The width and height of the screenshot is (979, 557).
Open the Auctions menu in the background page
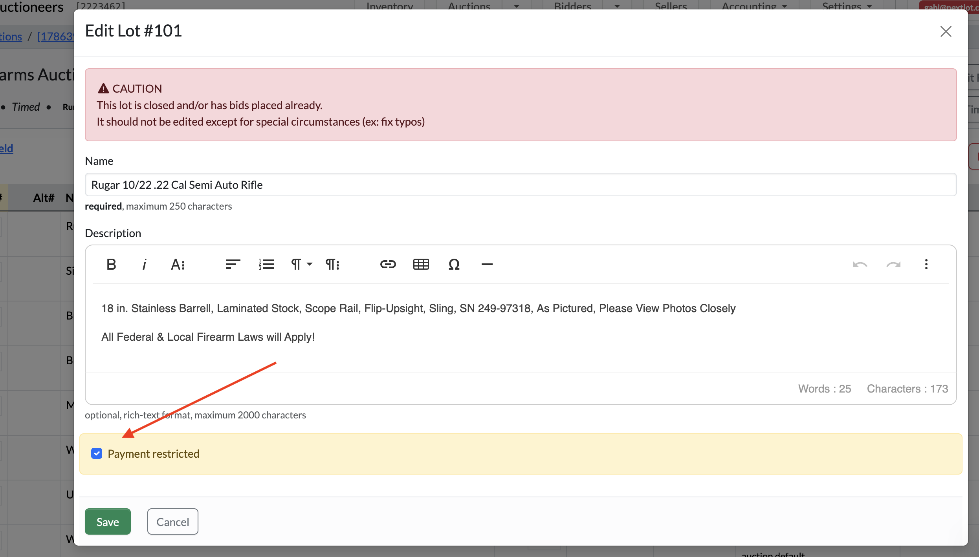(469, 5)
